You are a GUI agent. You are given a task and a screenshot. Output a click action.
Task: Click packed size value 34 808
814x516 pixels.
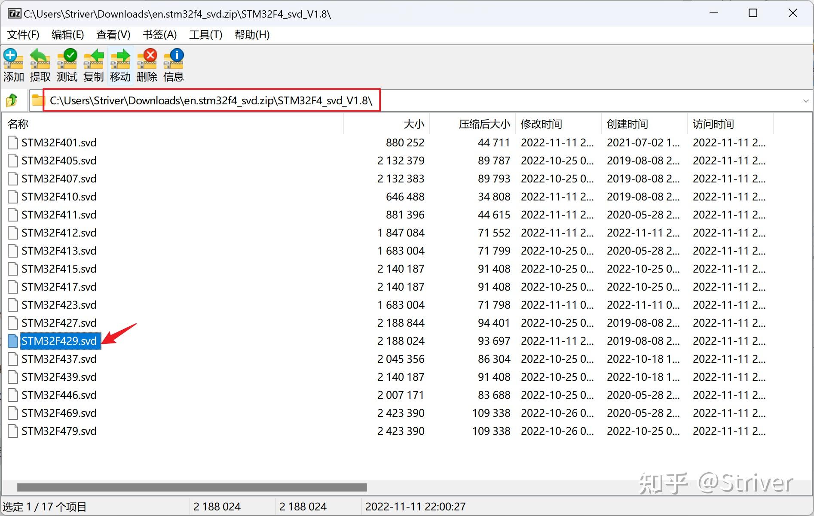tap(494, 197)
